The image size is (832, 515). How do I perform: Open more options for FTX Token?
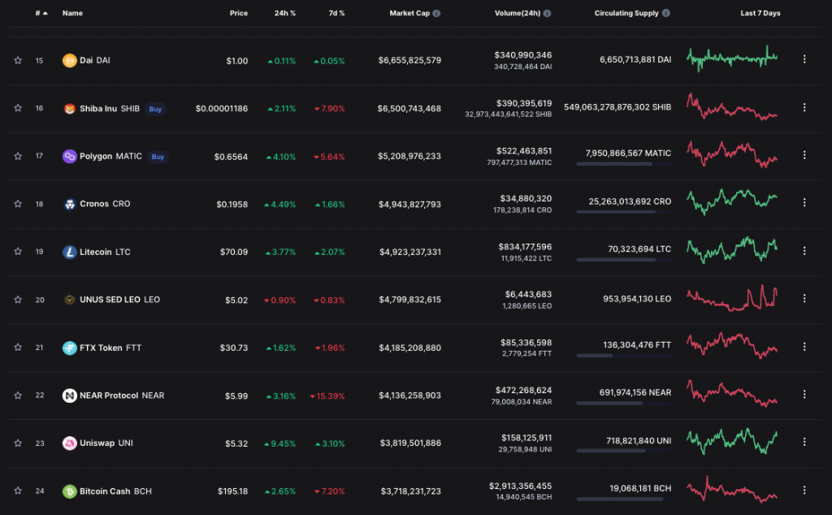(x=804, y=346)
